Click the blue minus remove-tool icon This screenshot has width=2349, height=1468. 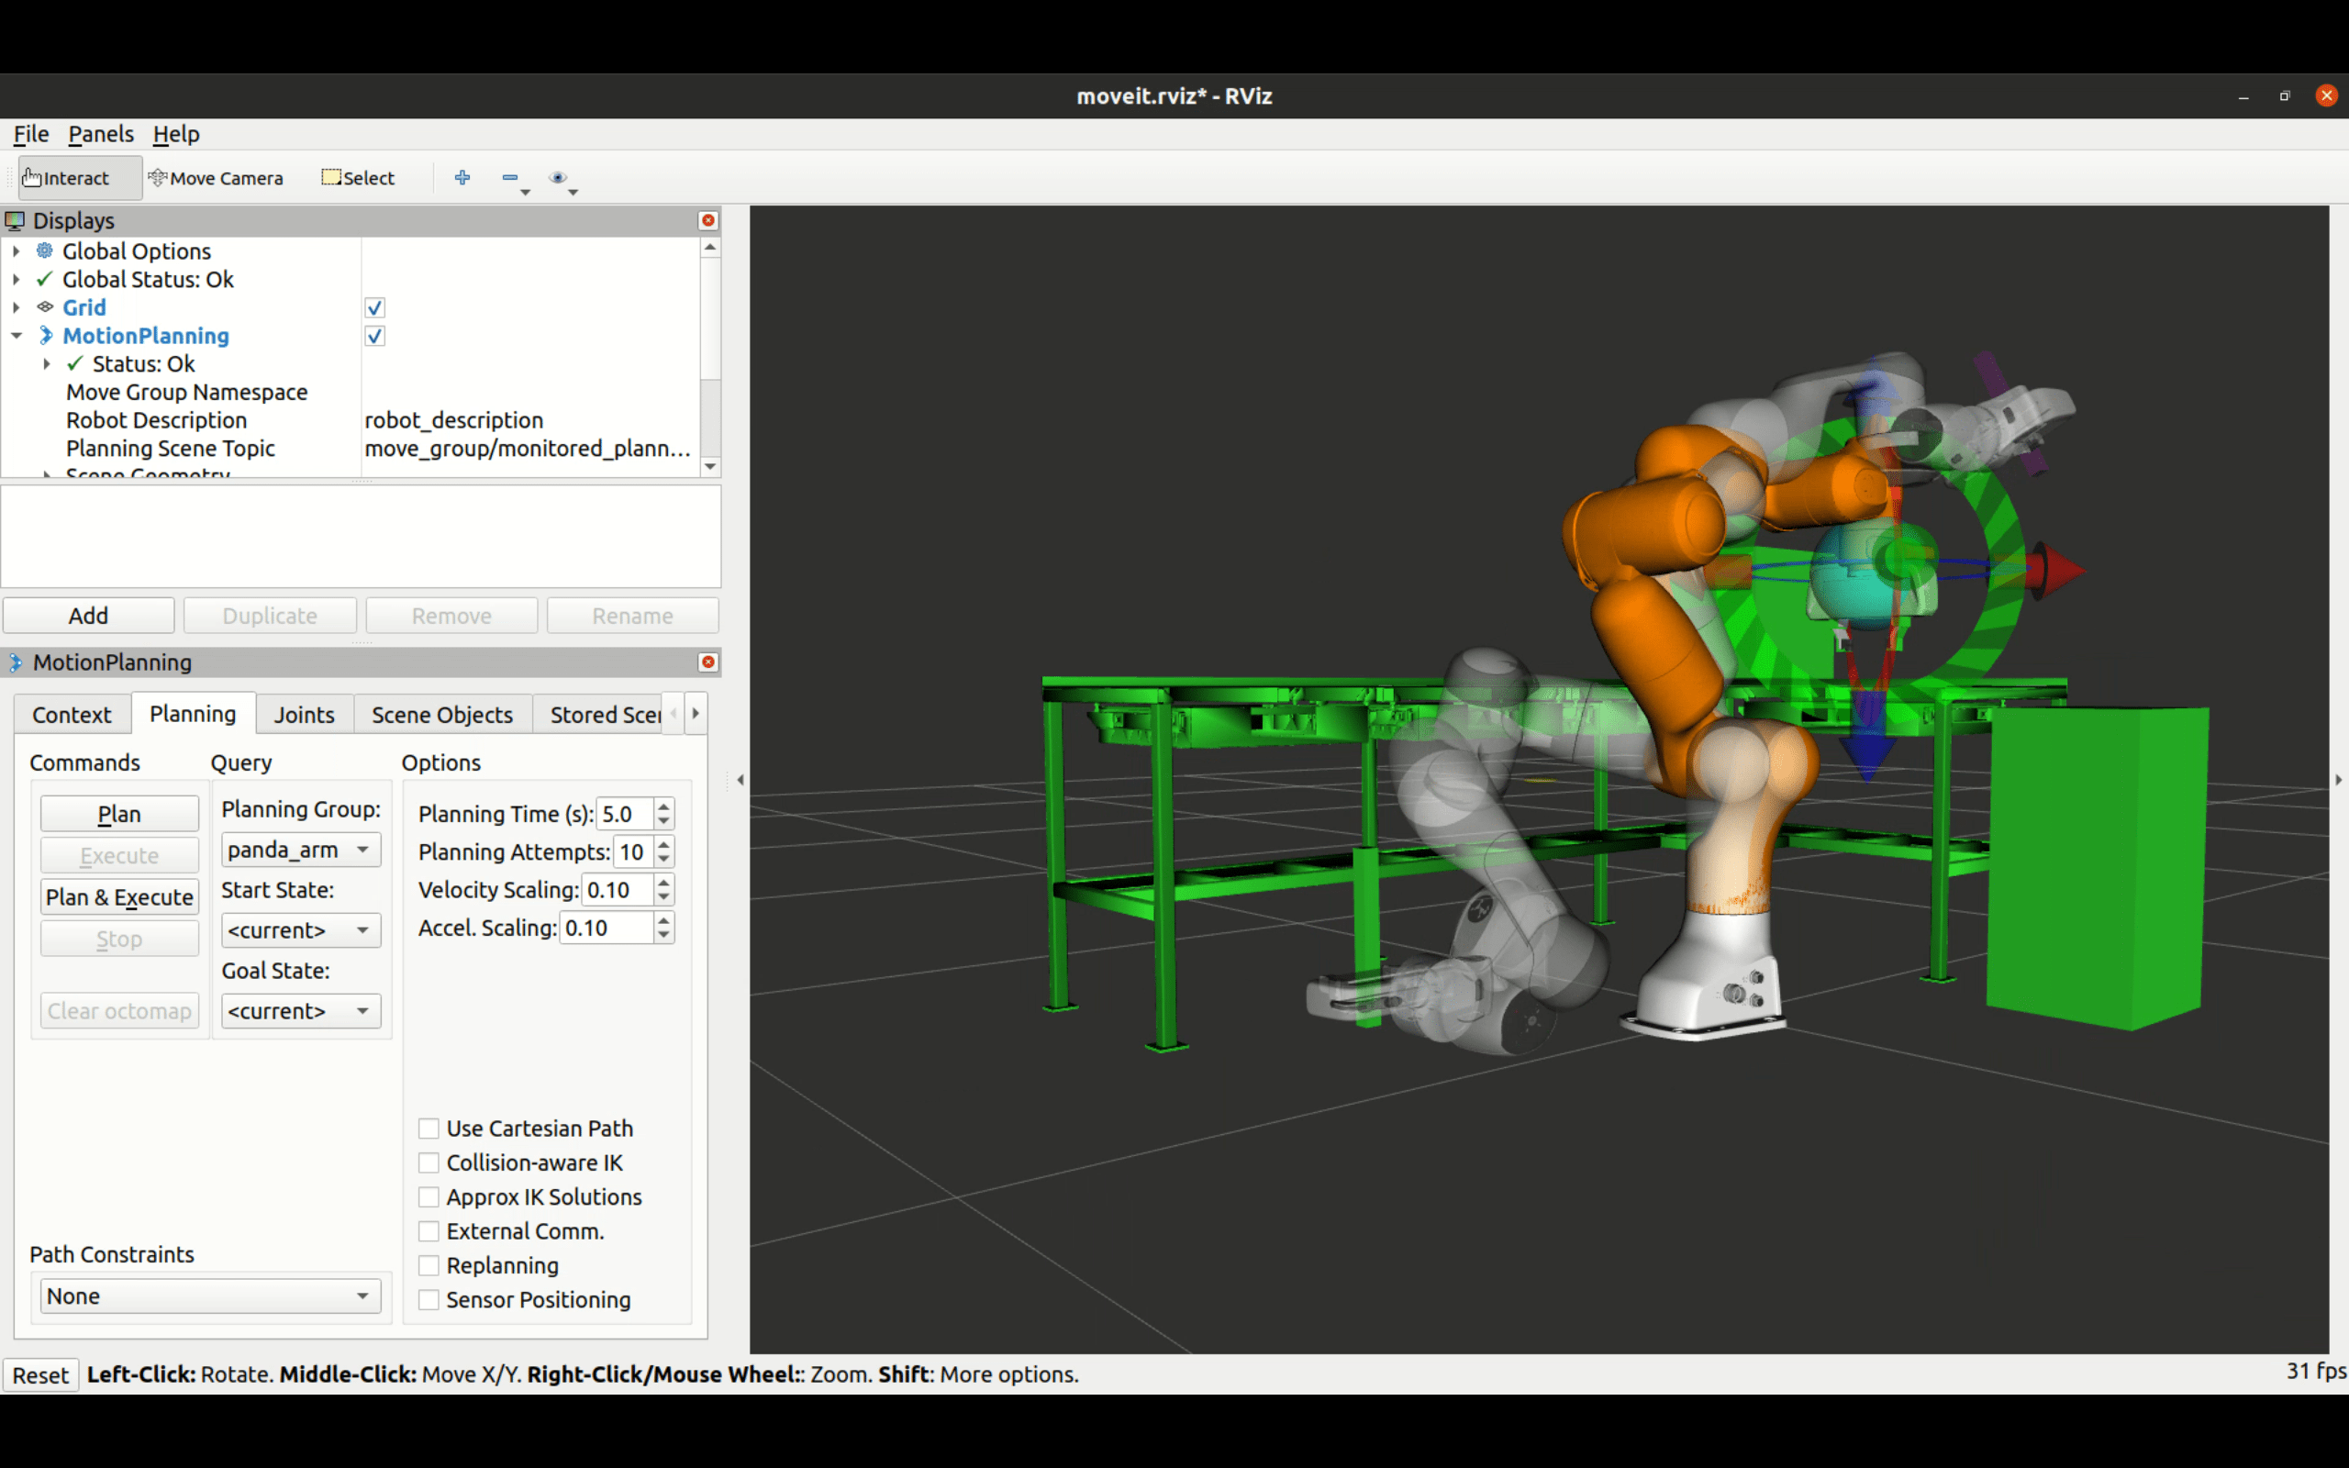click(x=510, y=178)
